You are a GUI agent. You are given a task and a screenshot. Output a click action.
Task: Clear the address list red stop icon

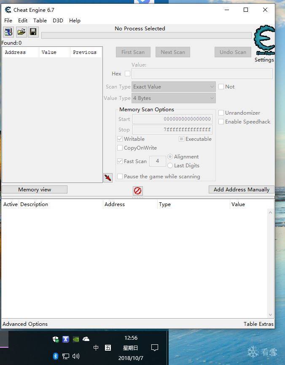[137, 191]
